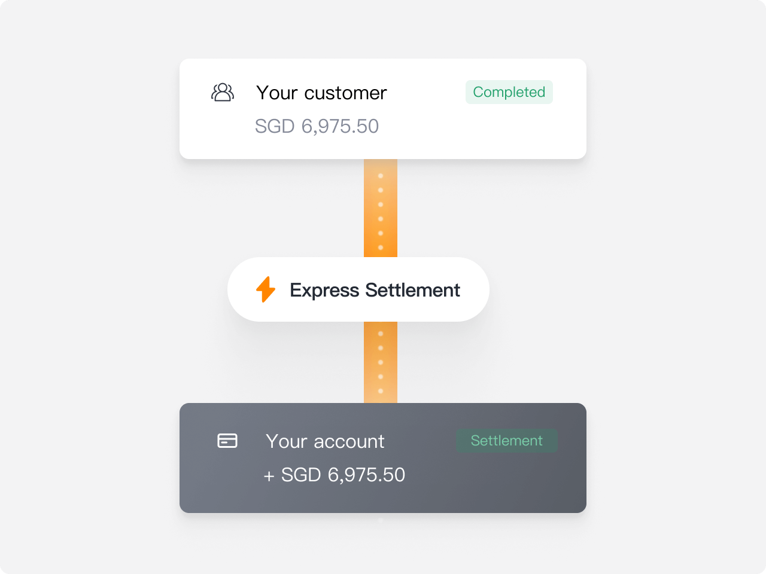Click the grey SGD 6,975.50 customer amount
The height and width of the screenshot is (574, 766).
pyautogui.click(x=317, y=126)
